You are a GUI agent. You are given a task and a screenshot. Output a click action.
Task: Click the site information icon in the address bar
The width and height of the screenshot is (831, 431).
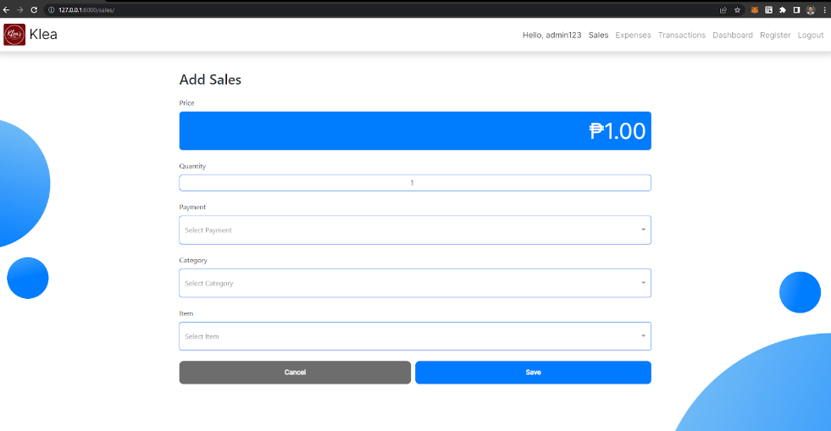point(52,10)
